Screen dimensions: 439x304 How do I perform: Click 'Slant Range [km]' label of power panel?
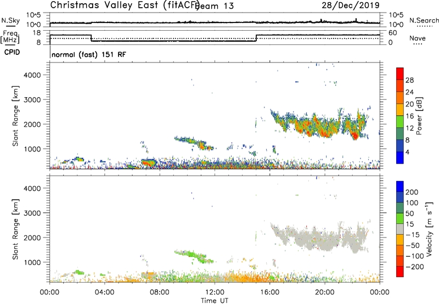(15, 116)
